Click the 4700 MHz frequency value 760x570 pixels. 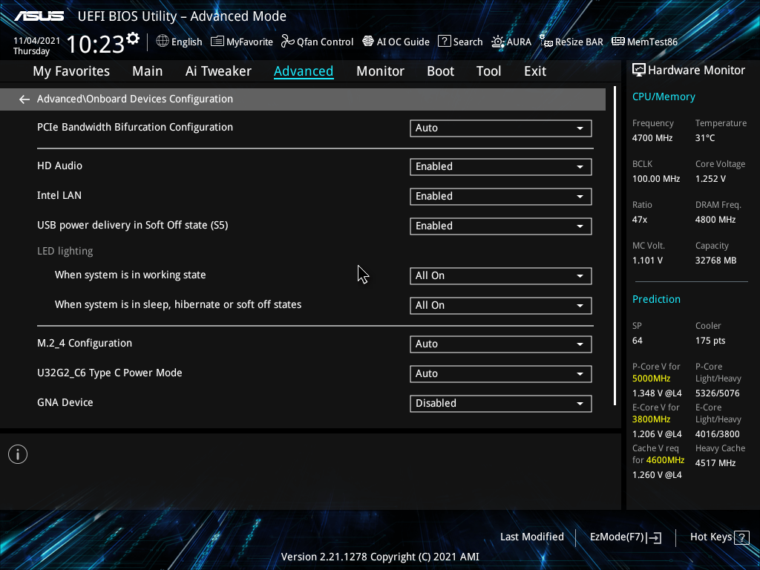click(652, 138)
